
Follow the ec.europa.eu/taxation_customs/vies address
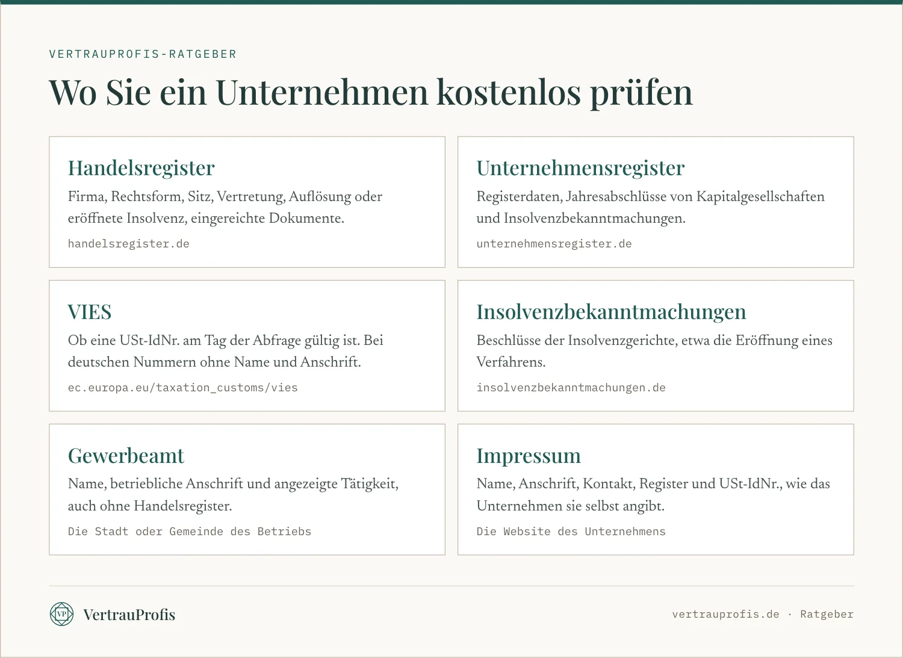(183, 388)
